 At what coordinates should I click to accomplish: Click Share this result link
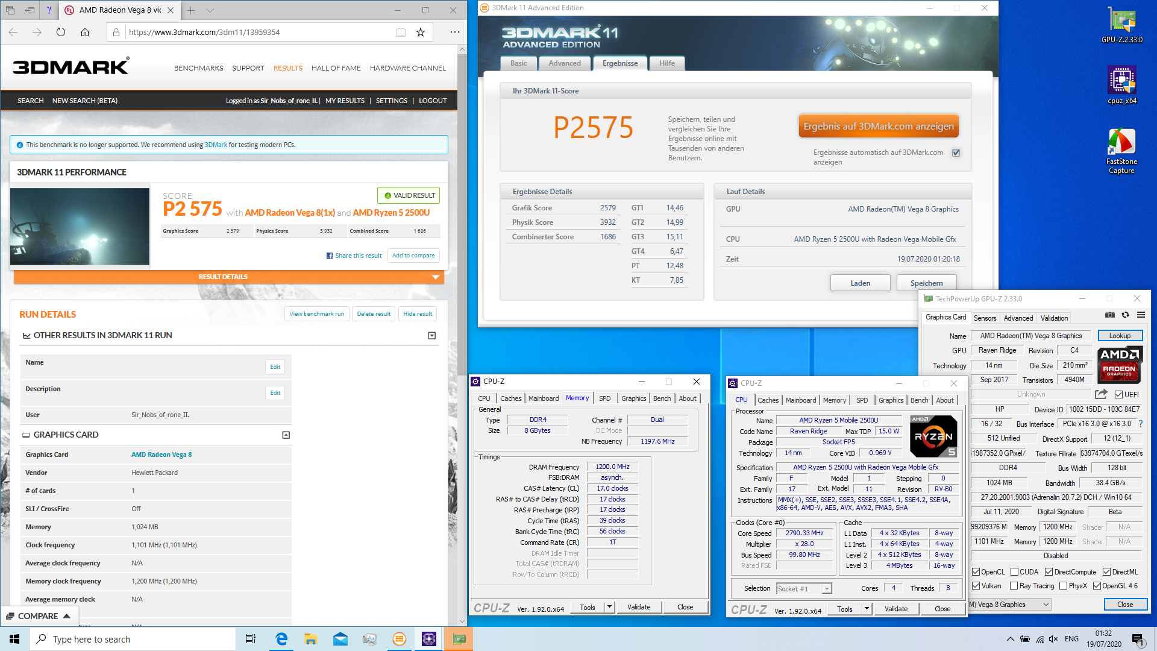(x=354, y=256)
